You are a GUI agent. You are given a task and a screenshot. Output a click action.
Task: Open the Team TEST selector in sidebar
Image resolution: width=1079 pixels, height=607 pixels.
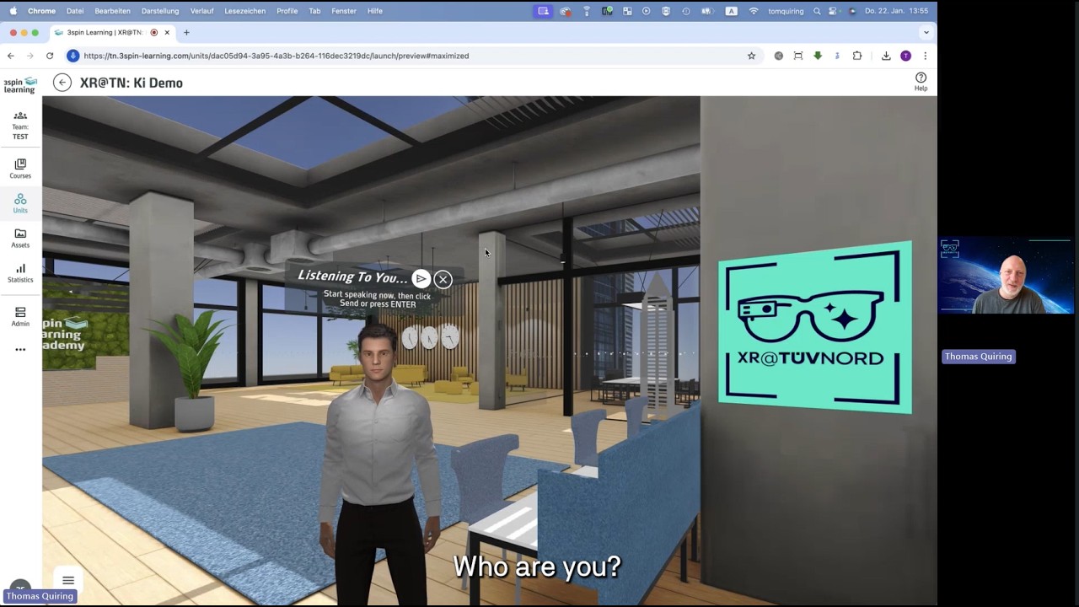point(20,125)
